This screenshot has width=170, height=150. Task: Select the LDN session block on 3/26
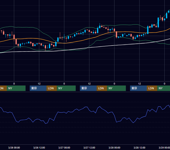point(51,88)
